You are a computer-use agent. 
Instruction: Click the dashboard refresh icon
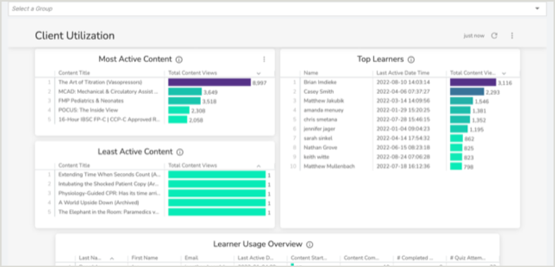click(494, 36)
